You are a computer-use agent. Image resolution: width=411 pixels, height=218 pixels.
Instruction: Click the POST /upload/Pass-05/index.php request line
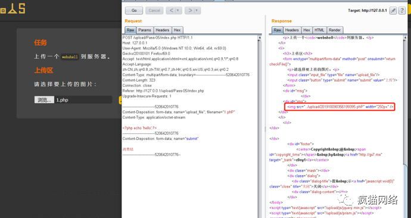point(157,38)
